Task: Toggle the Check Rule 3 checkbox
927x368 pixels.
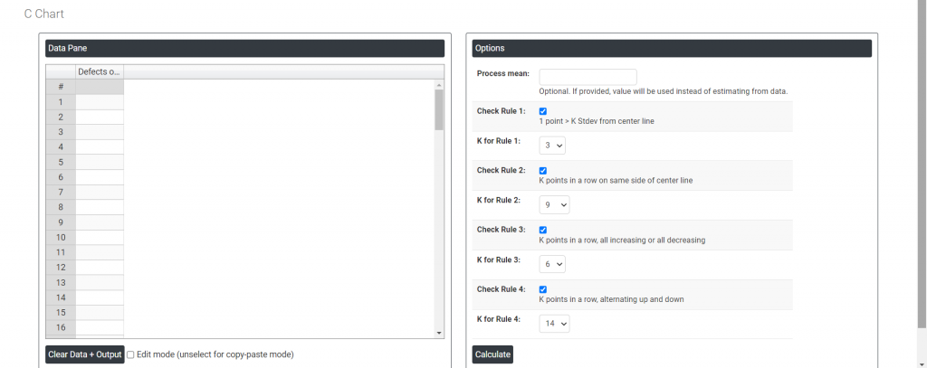Action: pyautogui.click(x=543, y=230)
